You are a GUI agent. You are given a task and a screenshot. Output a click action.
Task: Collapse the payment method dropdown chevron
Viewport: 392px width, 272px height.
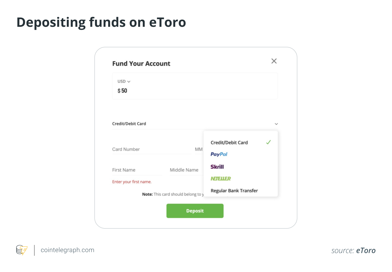coord(276,124)
